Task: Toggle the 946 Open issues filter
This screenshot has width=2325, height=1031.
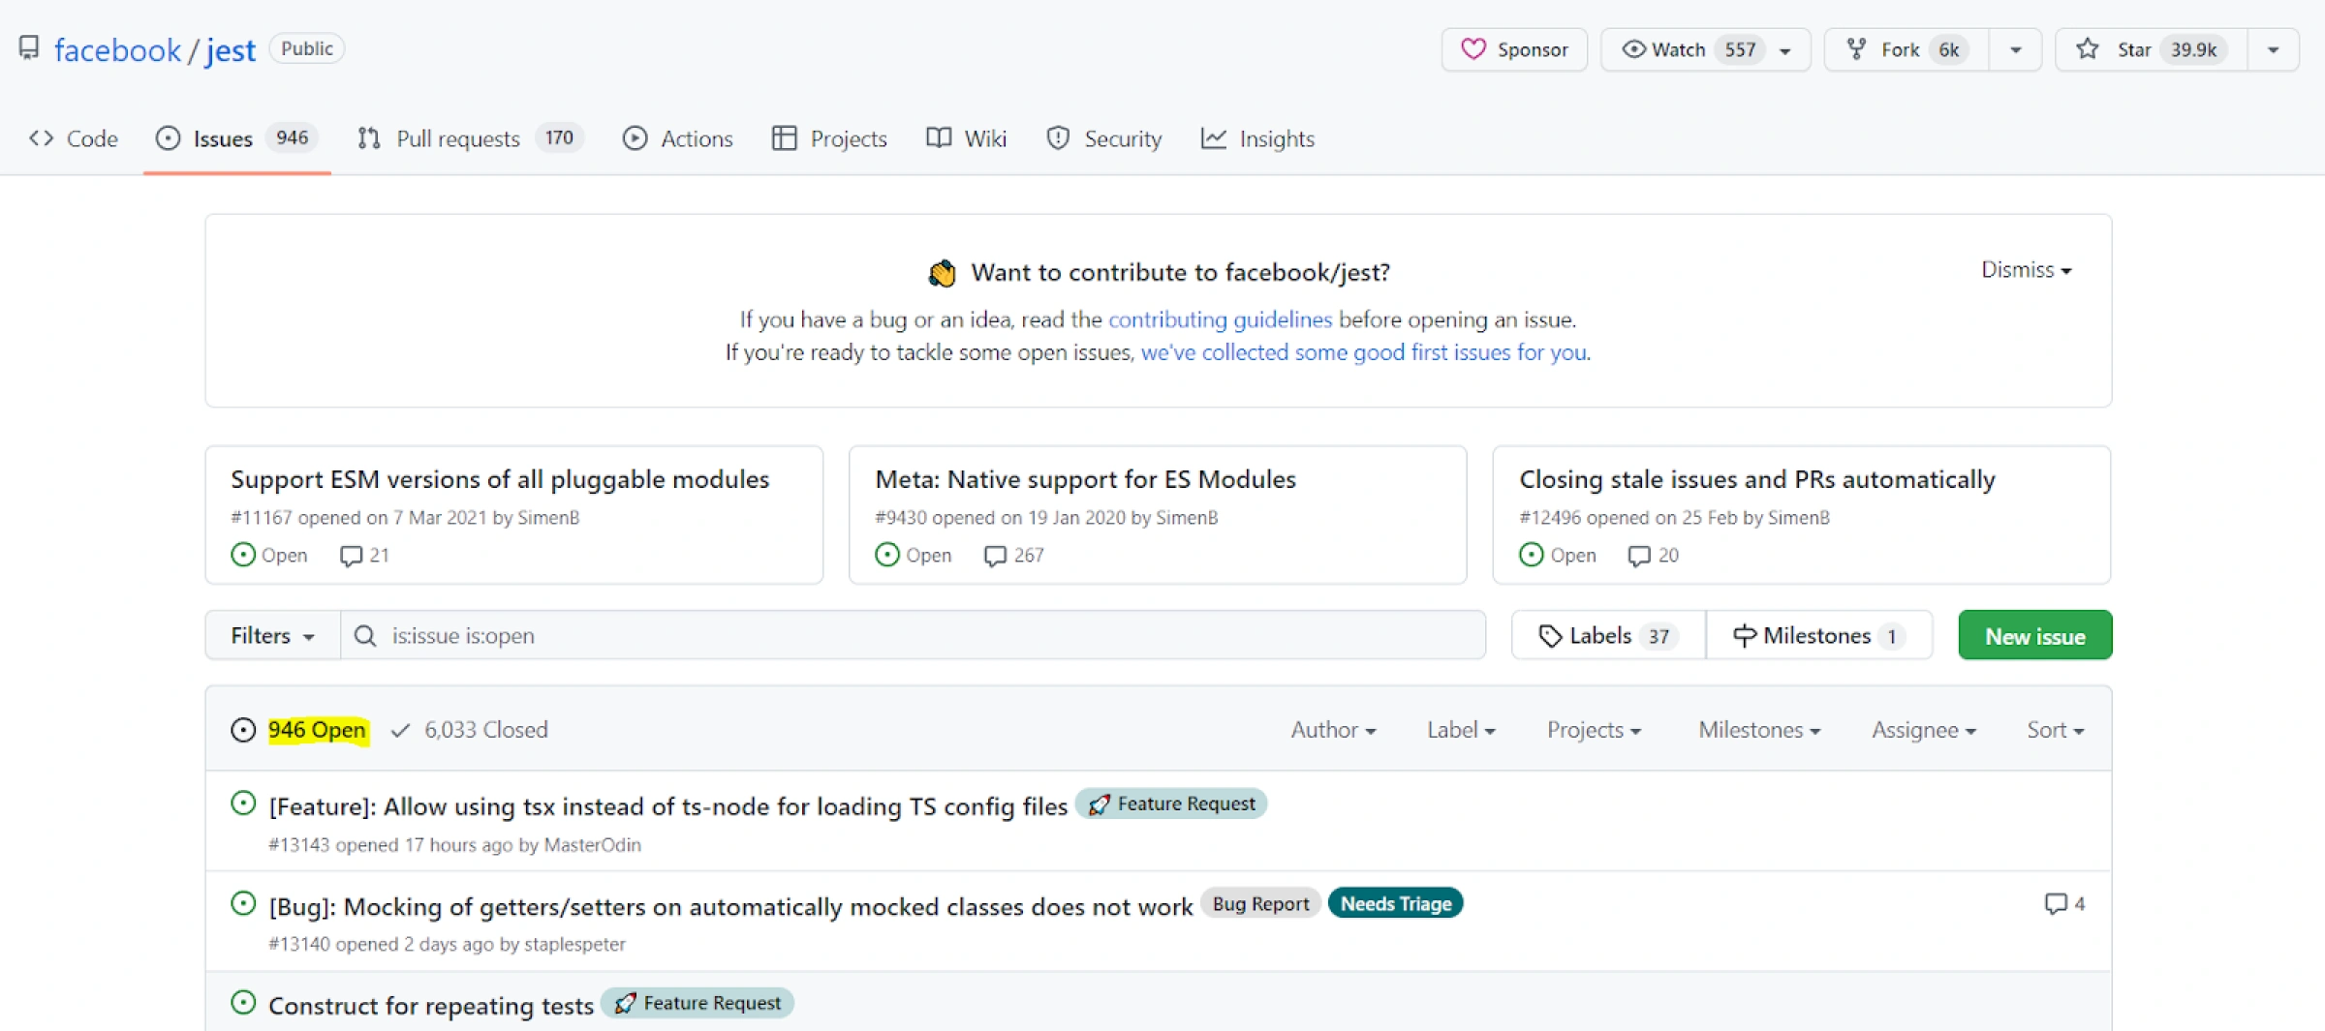Action: 316,730
